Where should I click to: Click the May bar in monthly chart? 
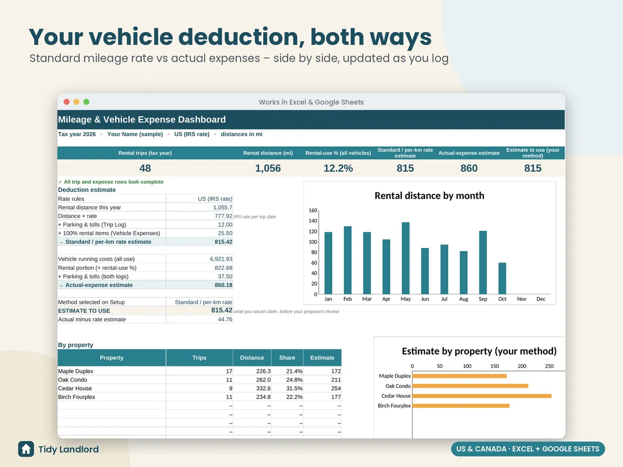(406, 258)
